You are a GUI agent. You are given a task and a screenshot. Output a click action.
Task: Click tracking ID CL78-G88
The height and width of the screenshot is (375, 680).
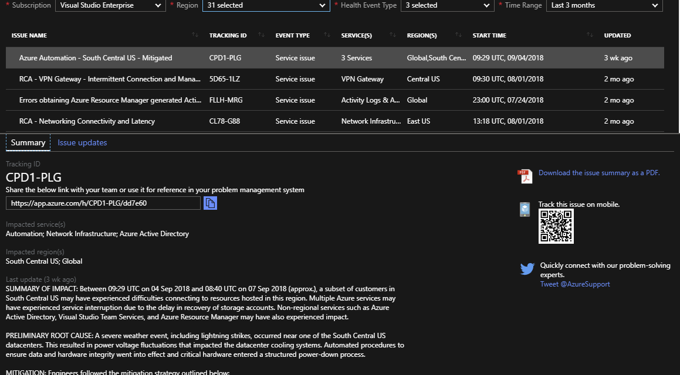pyautogui.click(x=225, y=121)
